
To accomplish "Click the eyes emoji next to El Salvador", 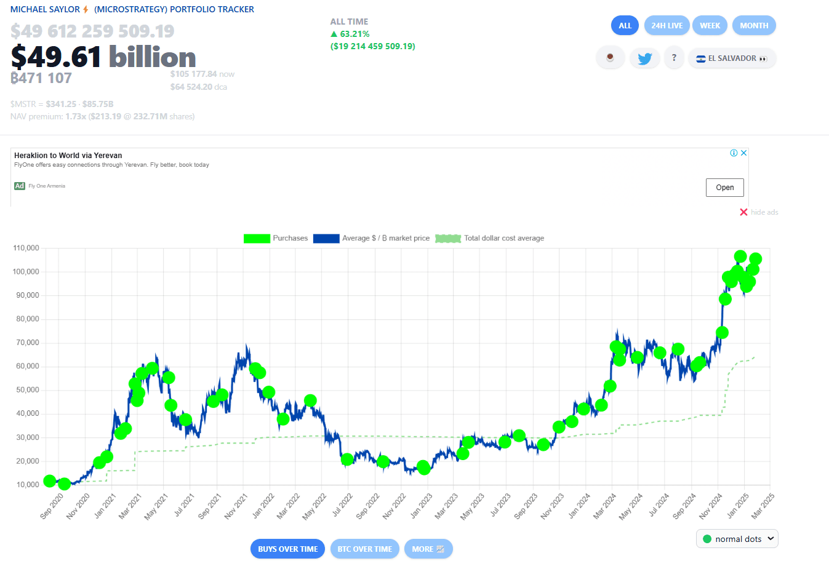I will click(x=763, y=59).
